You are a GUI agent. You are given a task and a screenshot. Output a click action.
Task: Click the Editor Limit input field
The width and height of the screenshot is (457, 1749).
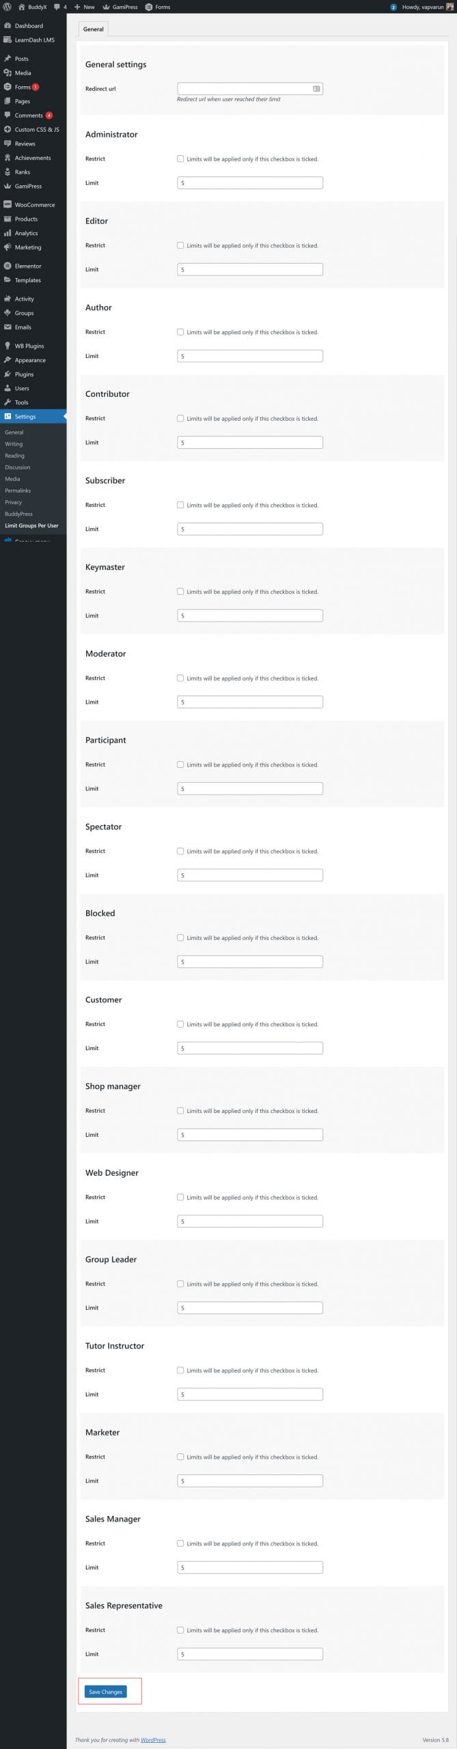point(250,270)
